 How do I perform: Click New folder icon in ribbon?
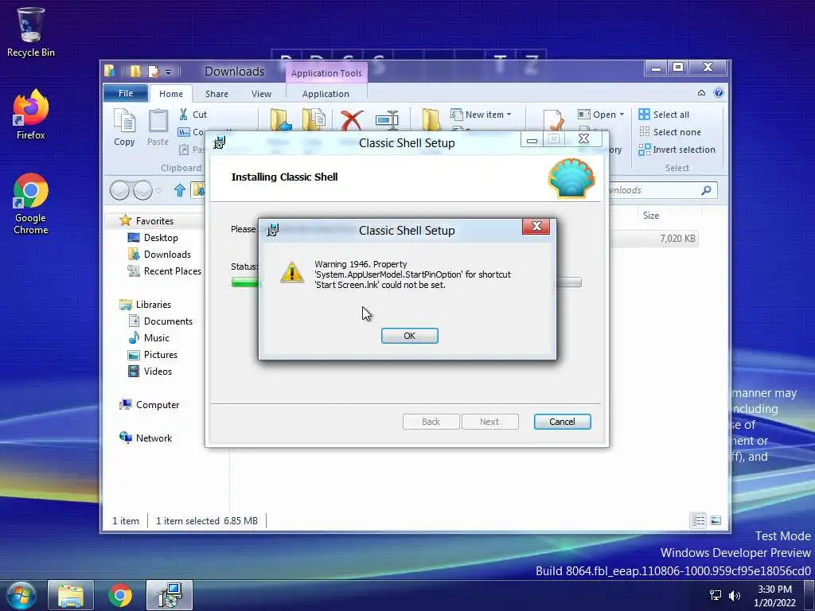click(x=431, y=121)
